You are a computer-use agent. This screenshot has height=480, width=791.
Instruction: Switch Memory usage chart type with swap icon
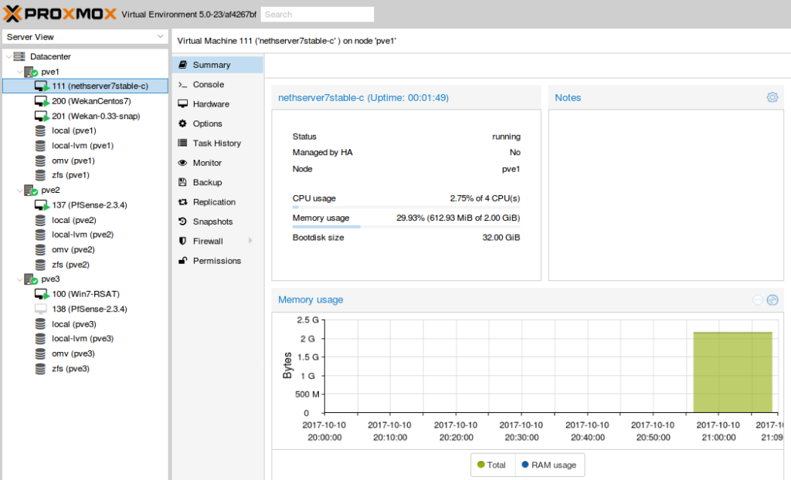tap(772, 300)
